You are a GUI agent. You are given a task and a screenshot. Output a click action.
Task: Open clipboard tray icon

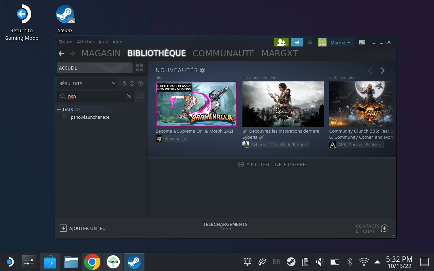[x=306, y=262]
